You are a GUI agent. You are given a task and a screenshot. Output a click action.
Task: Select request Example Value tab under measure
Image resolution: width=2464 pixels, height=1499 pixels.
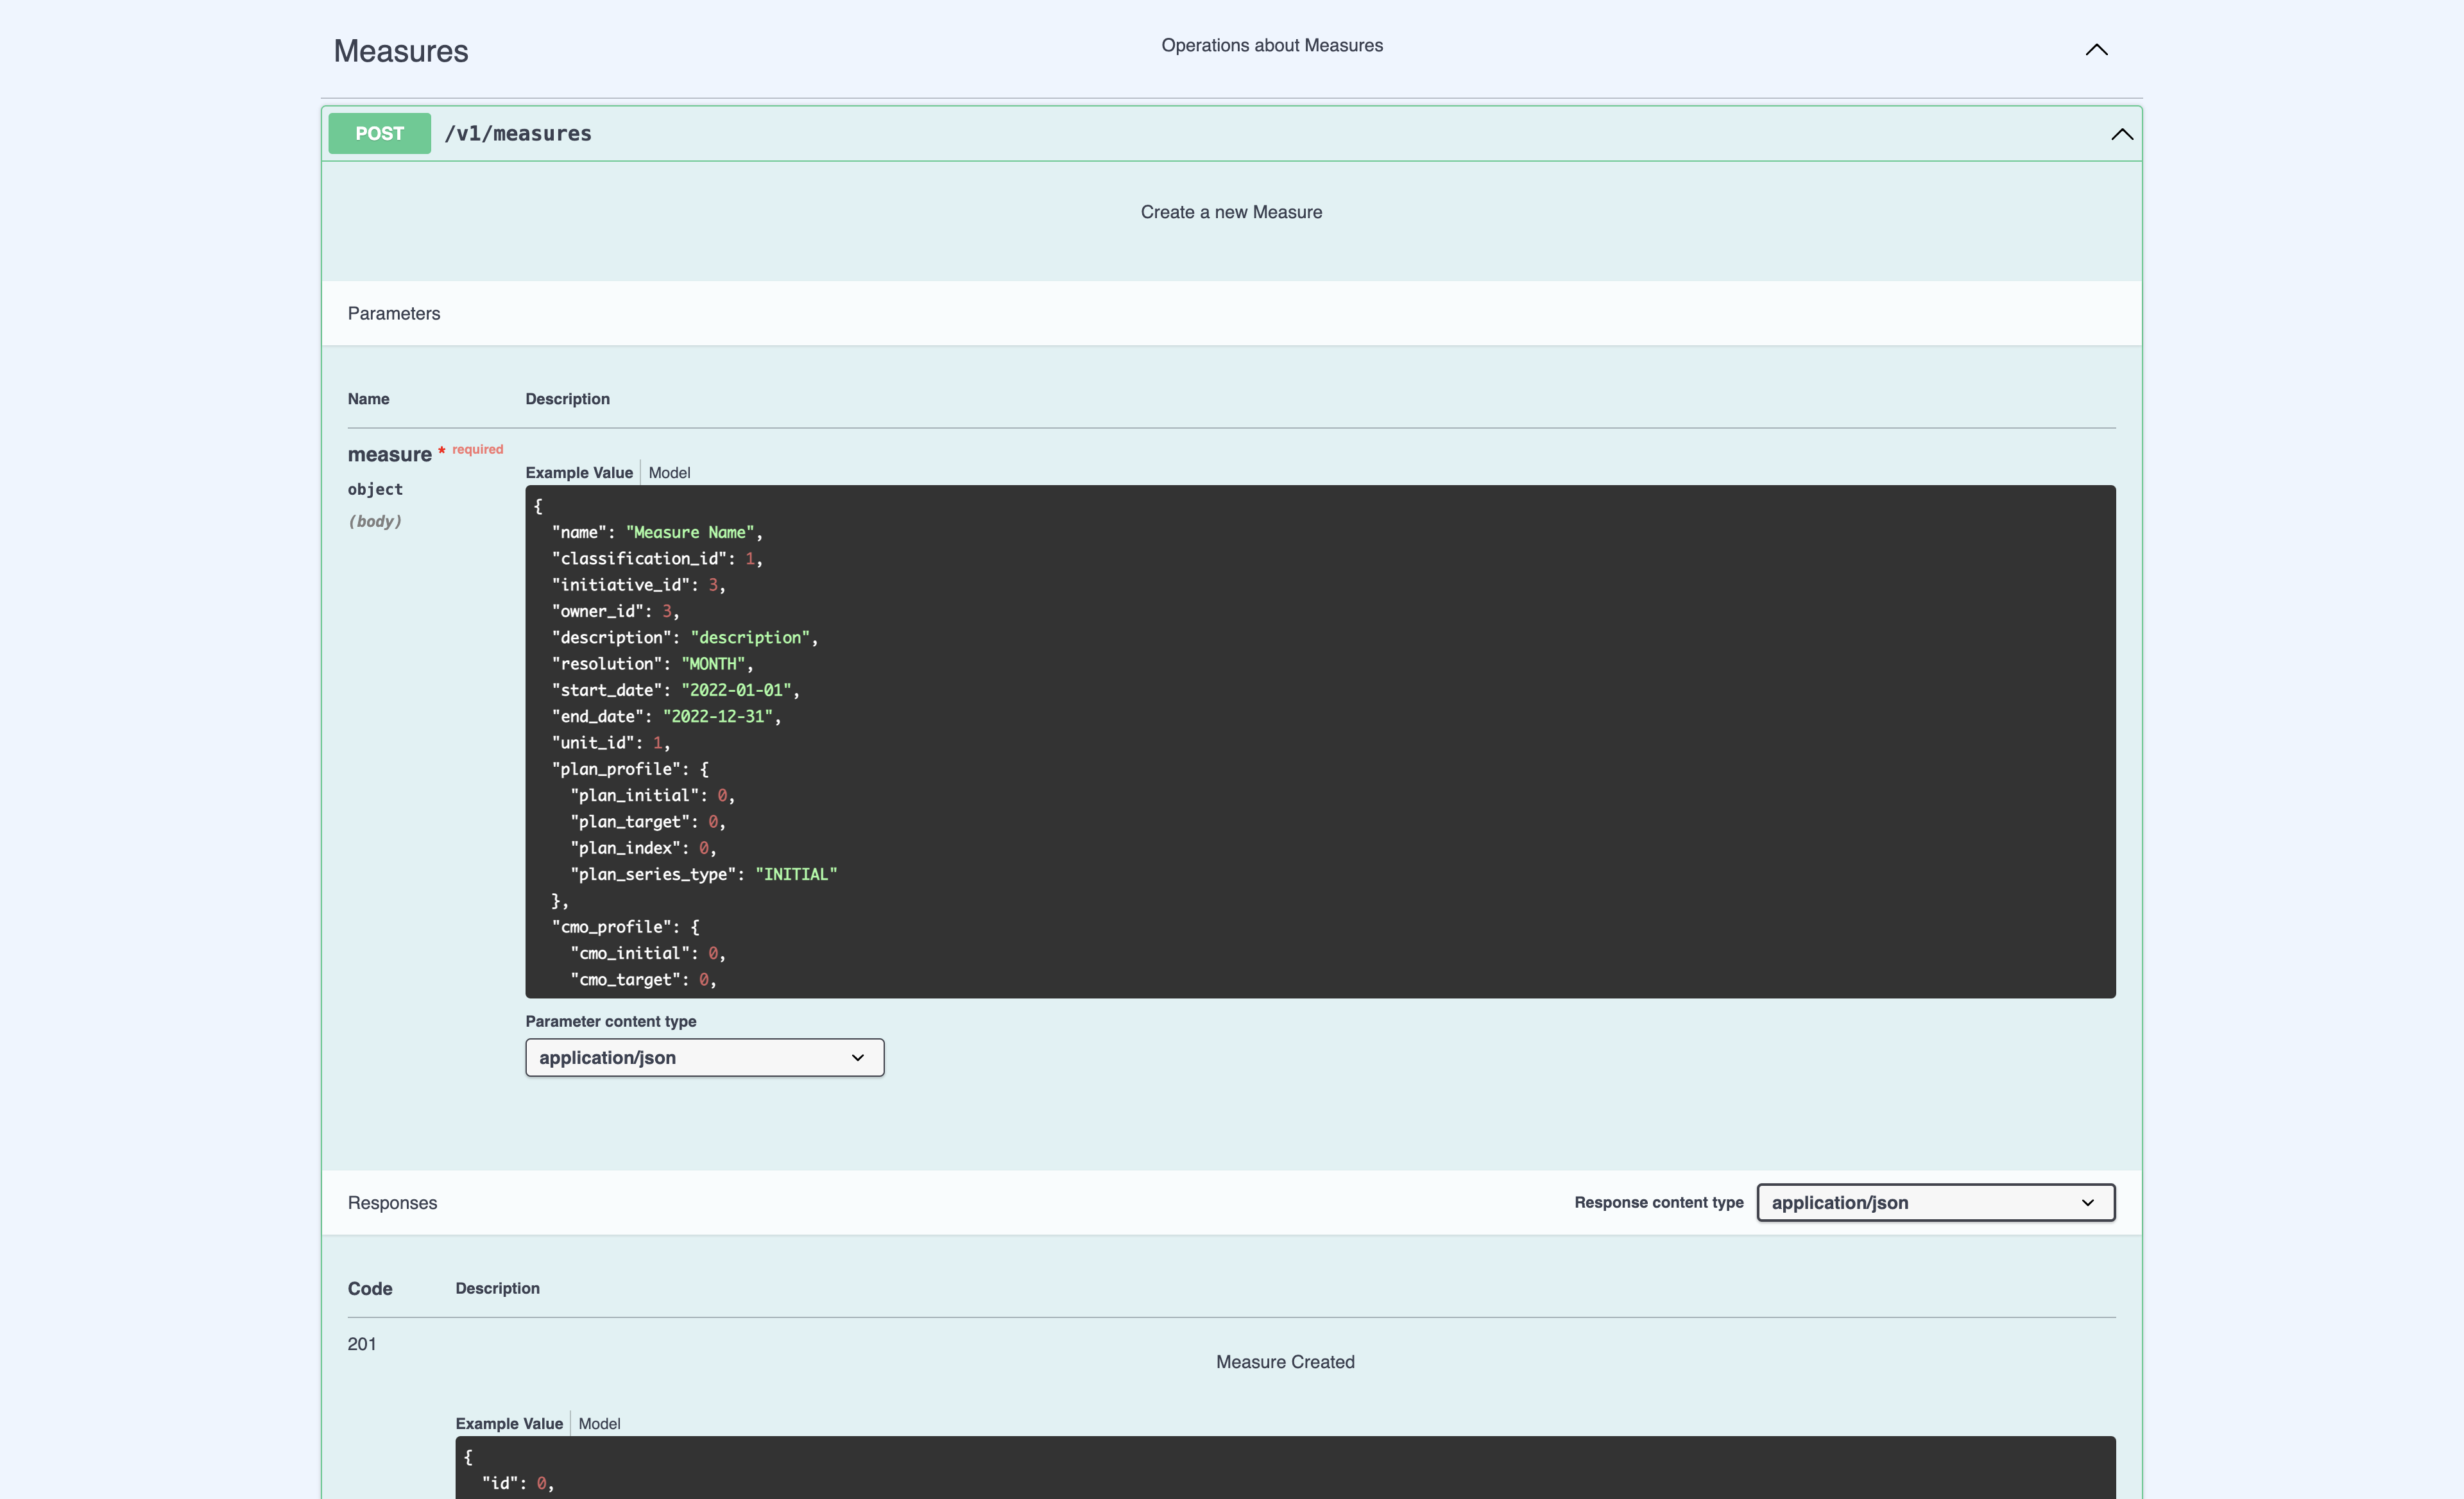click(579, 473)
